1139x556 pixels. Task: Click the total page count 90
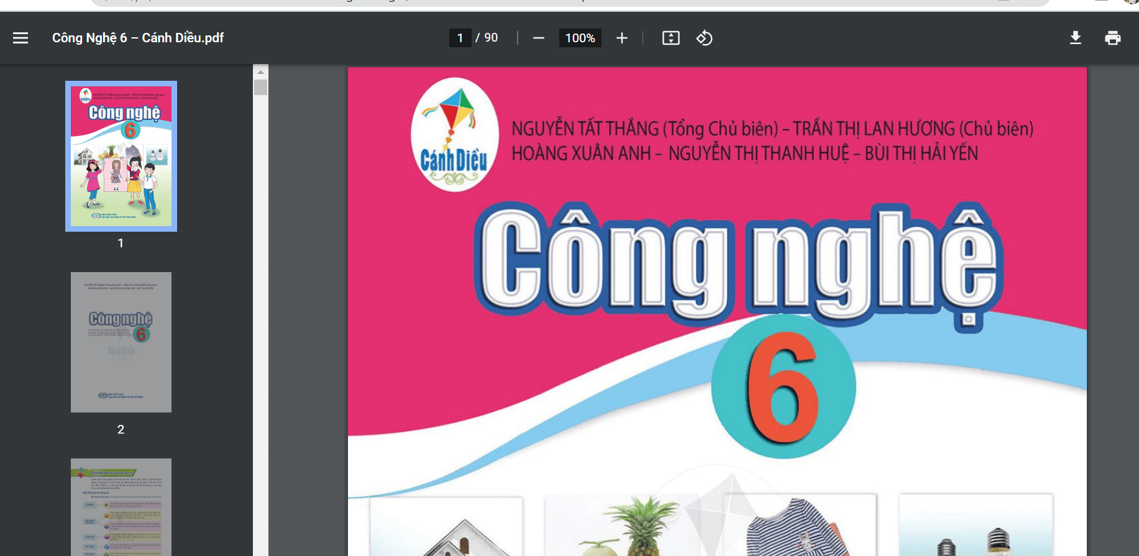point(491,38)
